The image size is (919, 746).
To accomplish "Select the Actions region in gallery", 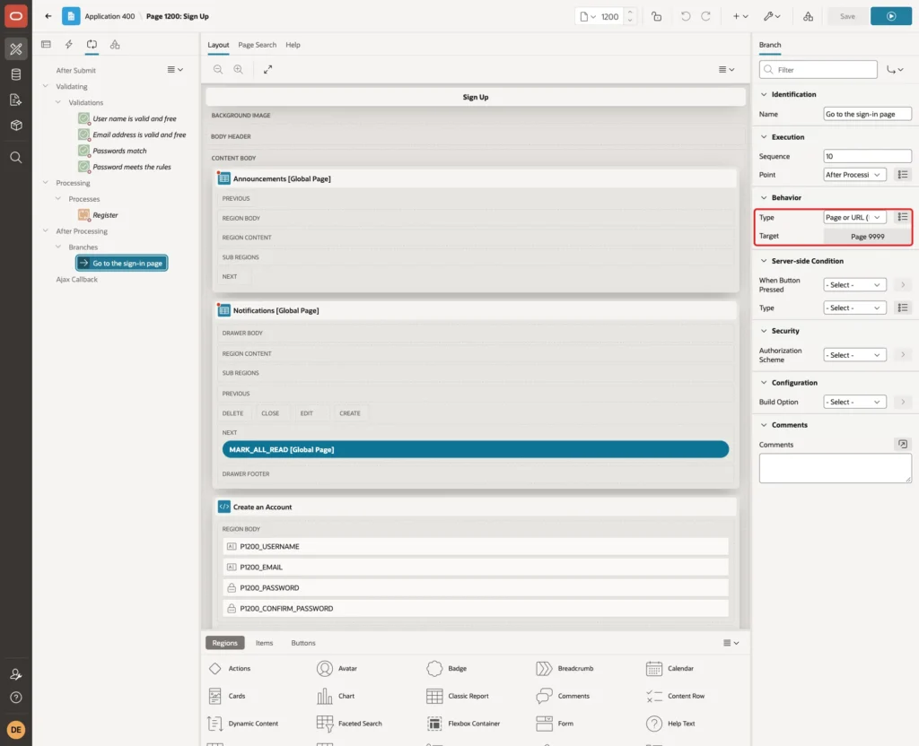I will click(x=230, y=668).
